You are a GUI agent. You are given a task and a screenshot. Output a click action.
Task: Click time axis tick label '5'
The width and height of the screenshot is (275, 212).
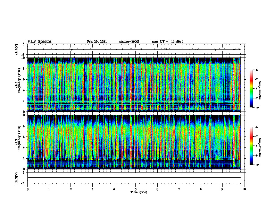pos(136,189)
